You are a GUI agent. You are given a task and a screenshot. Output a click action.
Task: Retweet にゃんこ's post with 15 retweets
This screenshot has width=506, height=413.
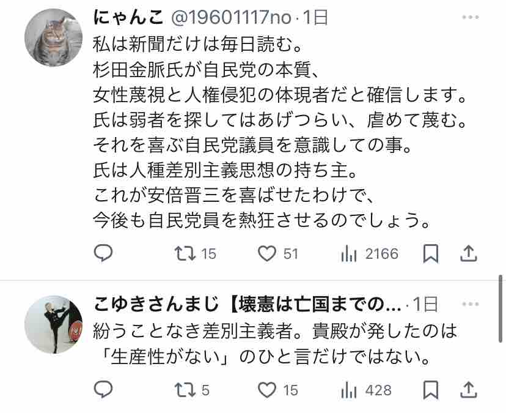click(x=195, y=254)
